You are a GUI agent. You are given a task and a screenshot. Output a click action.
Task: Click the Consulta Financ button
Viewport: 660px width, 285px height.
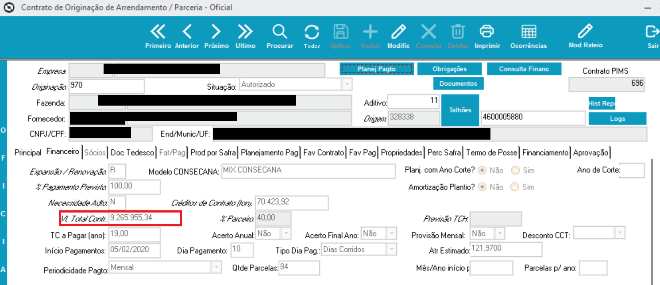click(x=524, y=69)
